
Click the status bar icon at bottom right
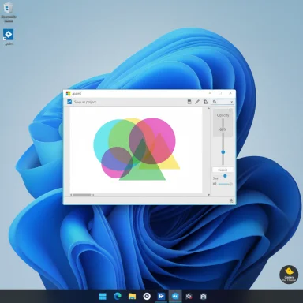(231, 201)
